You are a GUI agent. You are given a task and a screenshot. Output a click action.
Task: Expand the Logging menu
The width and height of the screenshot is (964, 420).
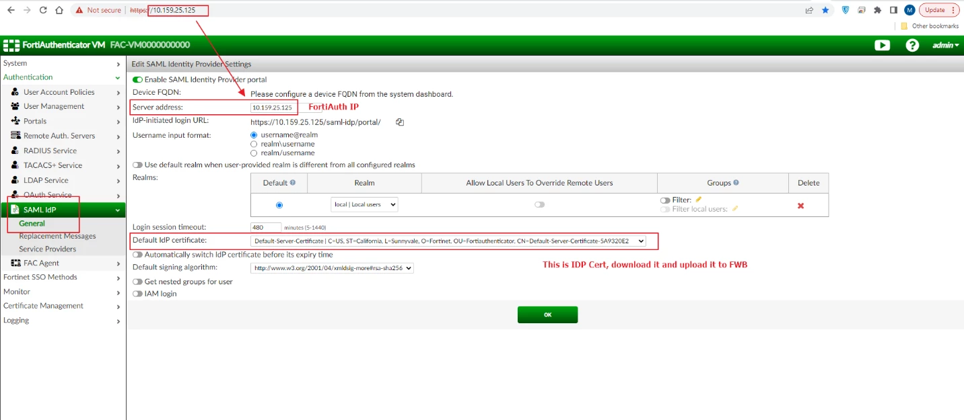click(x=62, y=321)
